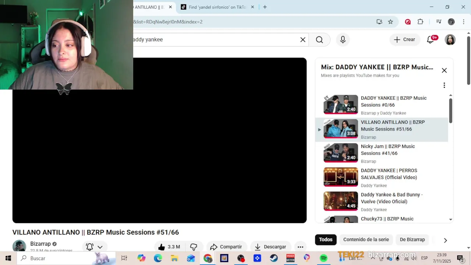Open File Explorer from the taskbar
Screen dimensions: 471x265
[x=174, y=258]
